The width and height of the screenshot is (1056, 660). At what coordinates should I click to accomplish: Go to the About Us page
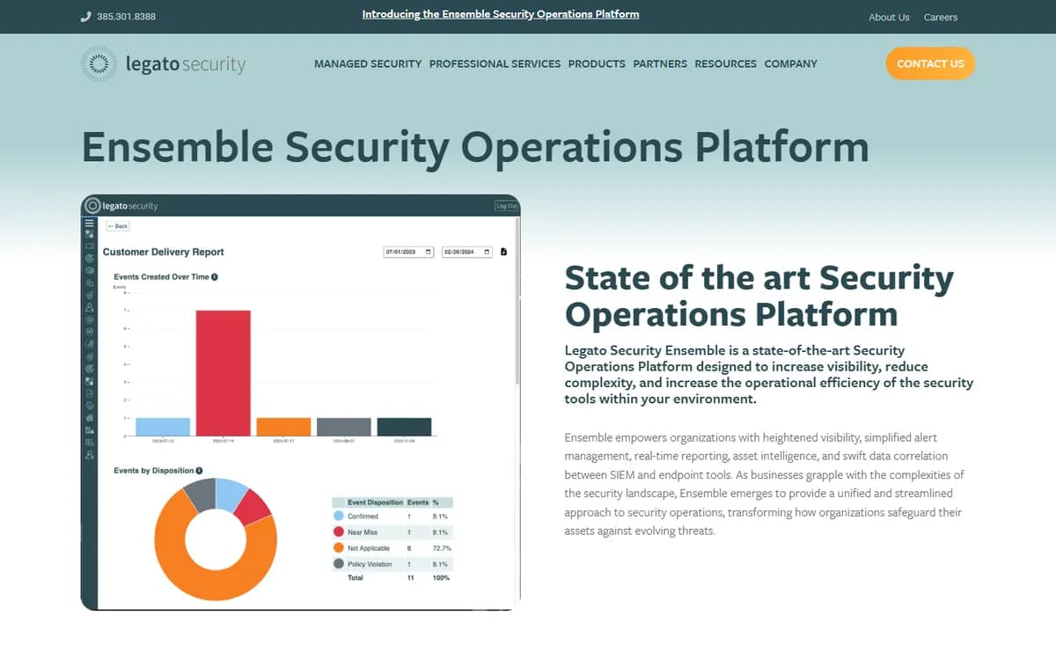point(889,17)
